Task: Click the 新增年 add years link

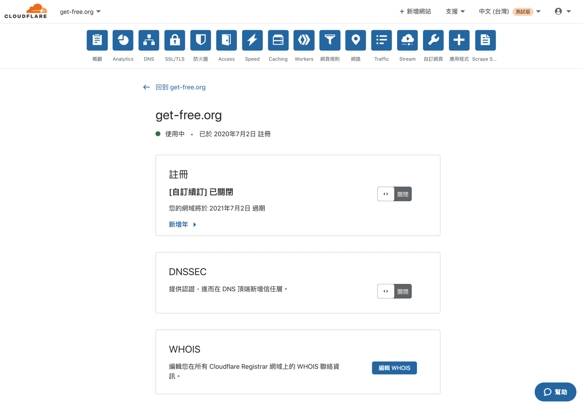Action: pos(183,224)
